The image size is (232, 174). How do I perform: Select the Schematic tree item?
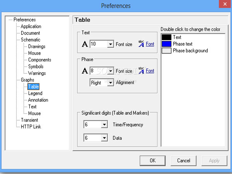tap(30, 40)
